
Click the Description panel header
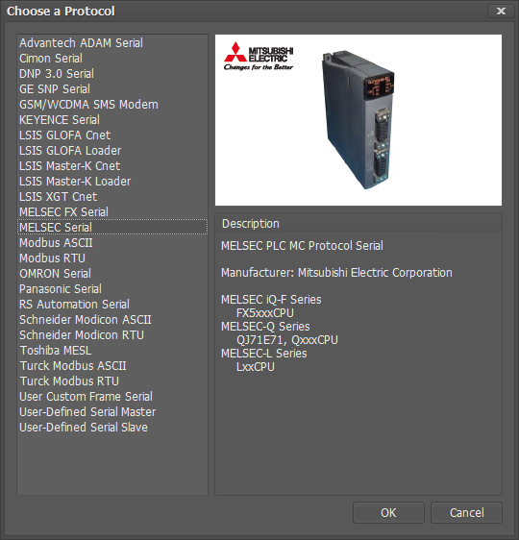[358, 224]
